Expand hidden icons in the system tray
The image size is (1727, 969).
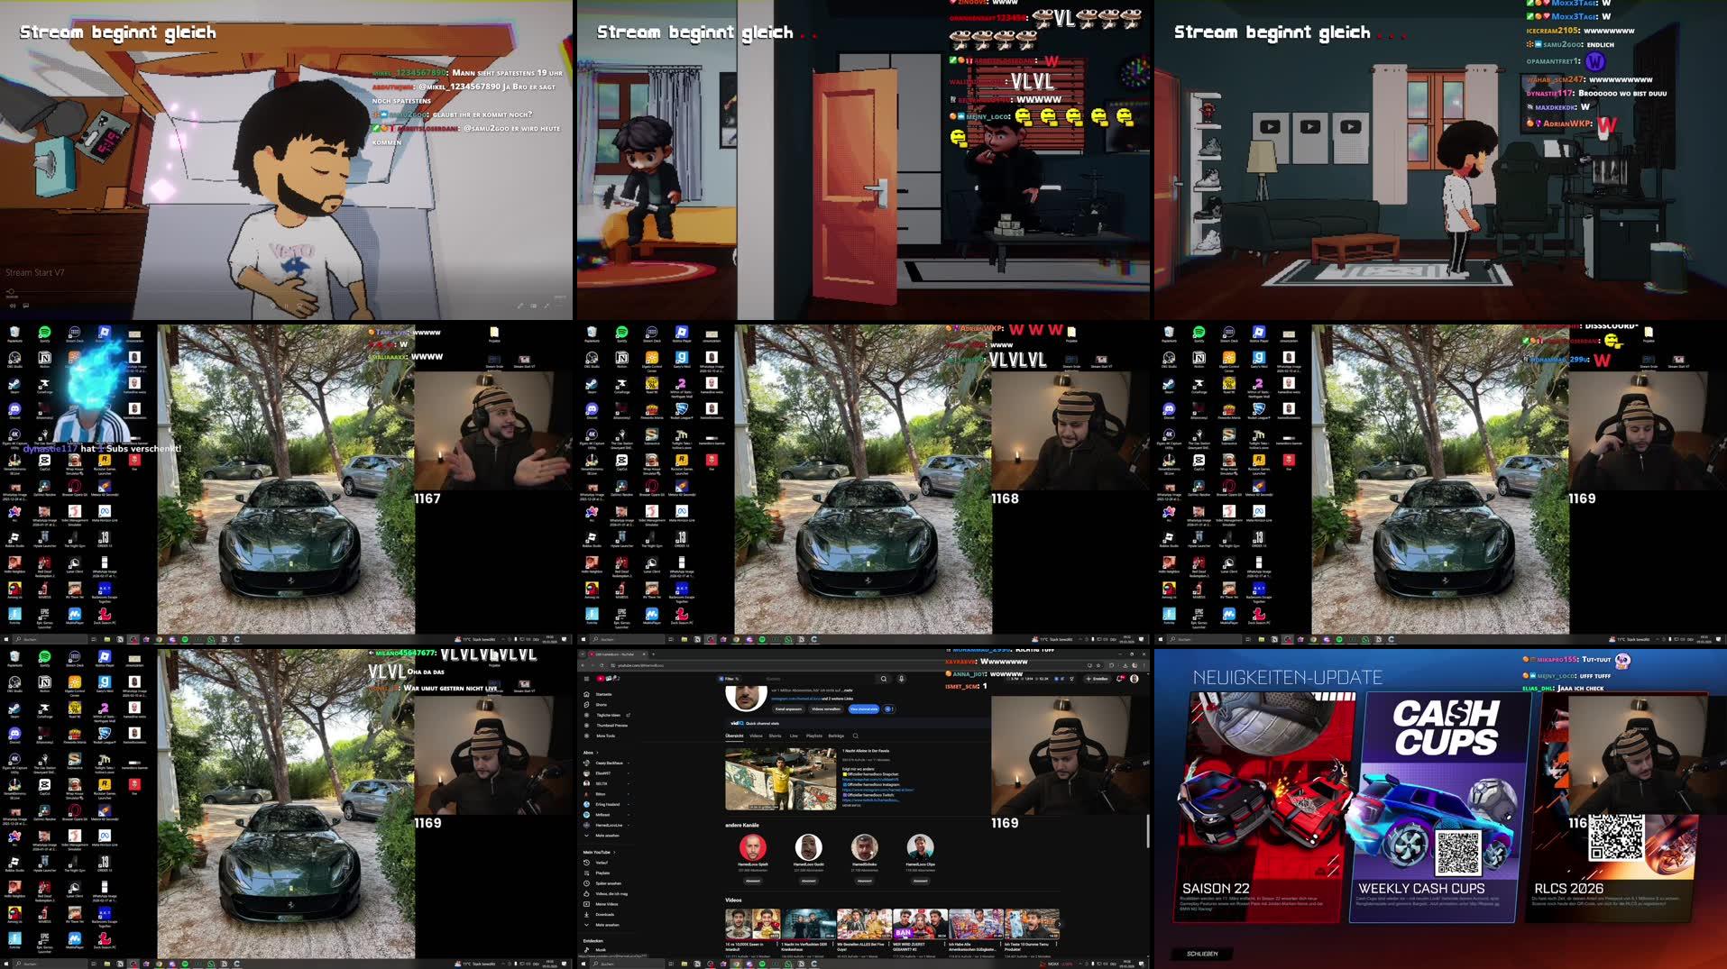(x=1080, y=963)
